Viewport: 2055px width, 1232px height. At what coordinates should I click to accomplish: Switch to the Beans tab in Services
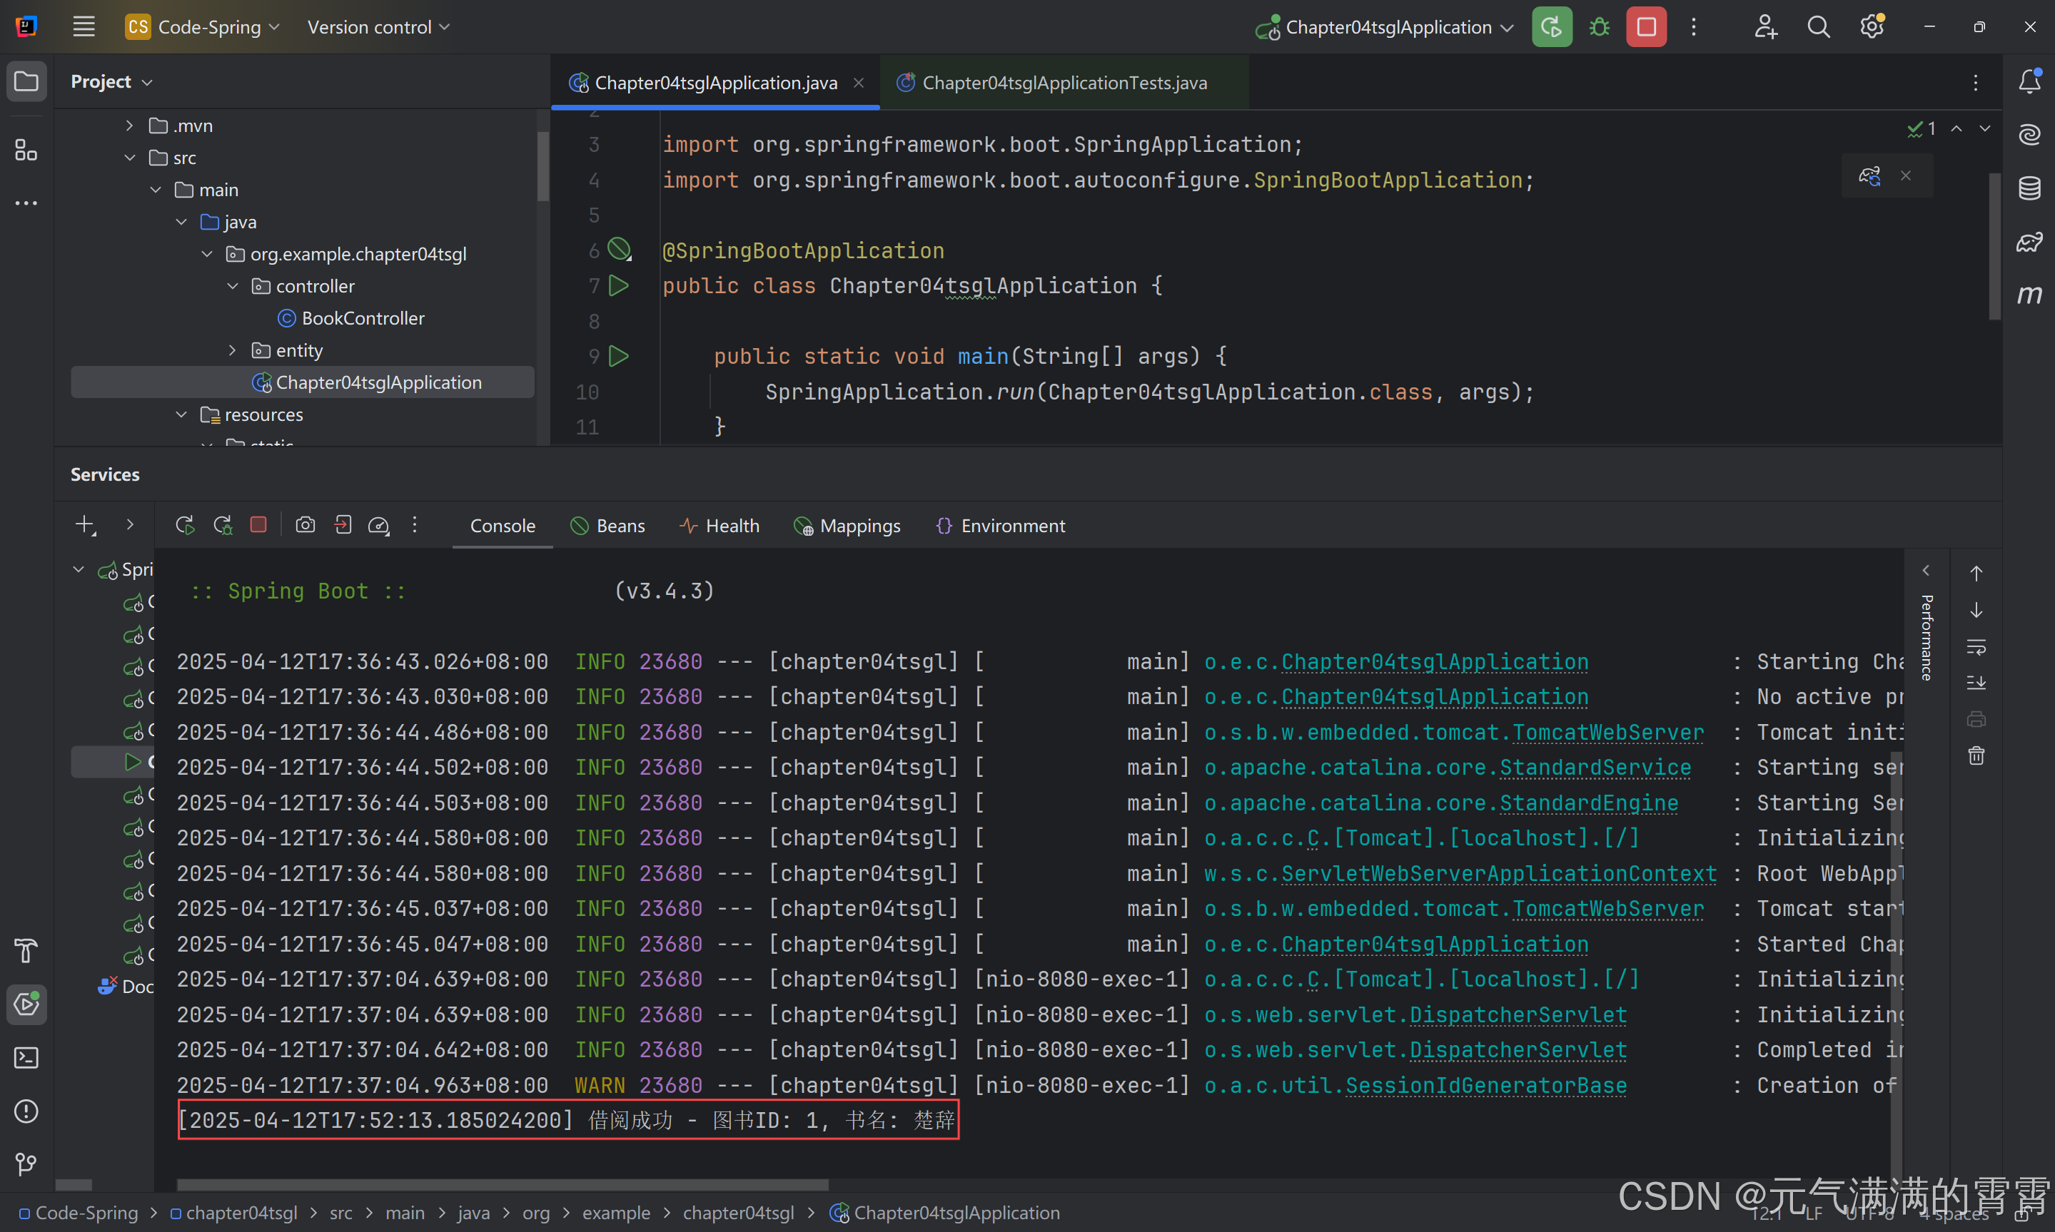pos(609,524)
